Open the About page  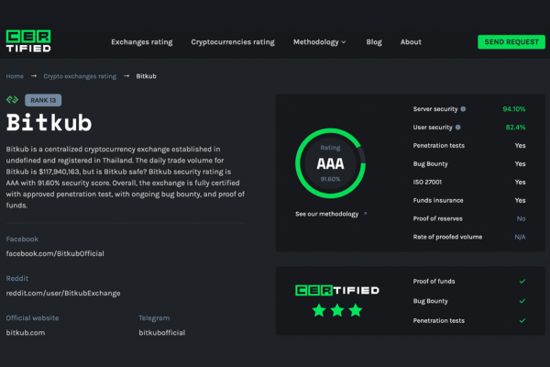click(411, 42)
